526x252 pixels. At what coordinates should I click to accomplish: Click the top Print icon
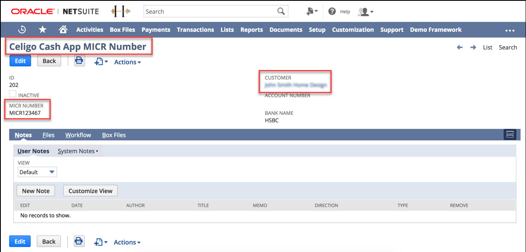79,61
